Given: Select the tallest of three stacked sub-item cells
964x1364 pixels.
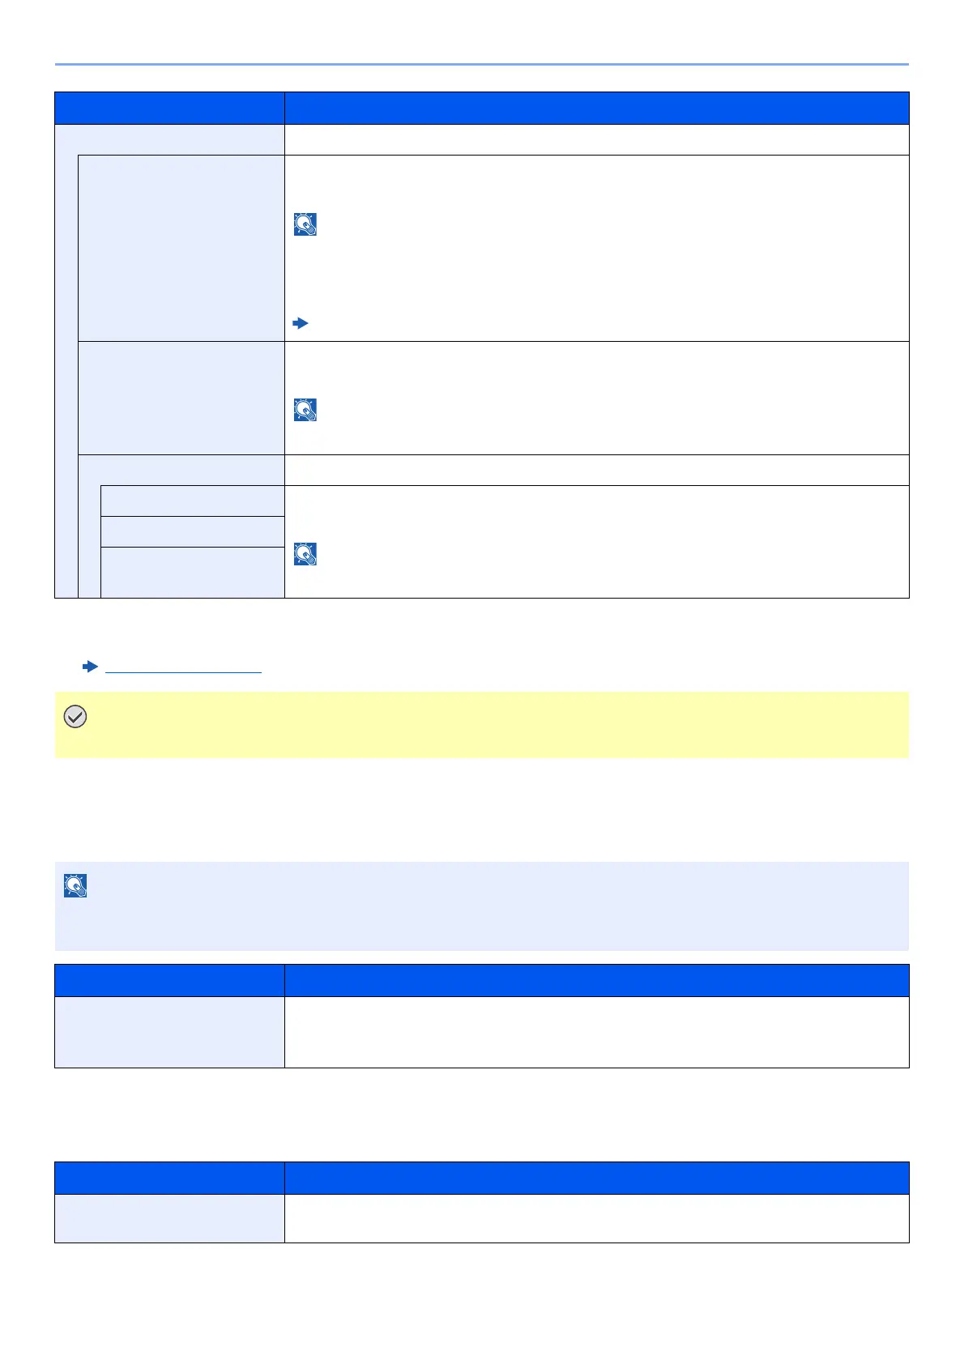Looking at the screenshot, I should (193, 573).
